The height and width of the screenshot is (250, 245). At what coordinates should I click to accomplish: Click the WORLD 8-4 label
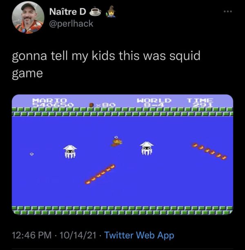click(x=154, y=102)
